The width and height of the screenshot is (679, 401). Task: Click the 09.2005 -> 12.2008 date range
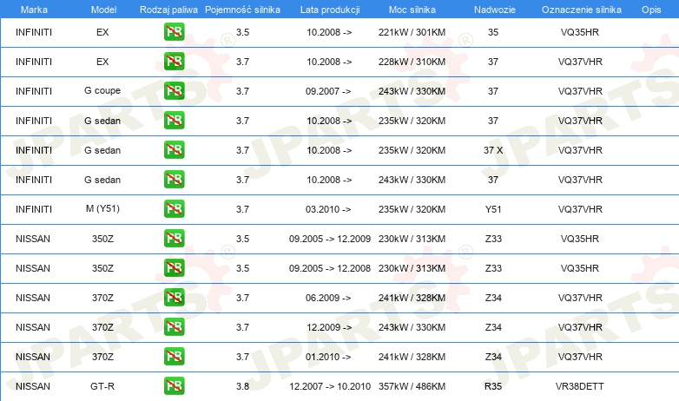tap(330, 268)
